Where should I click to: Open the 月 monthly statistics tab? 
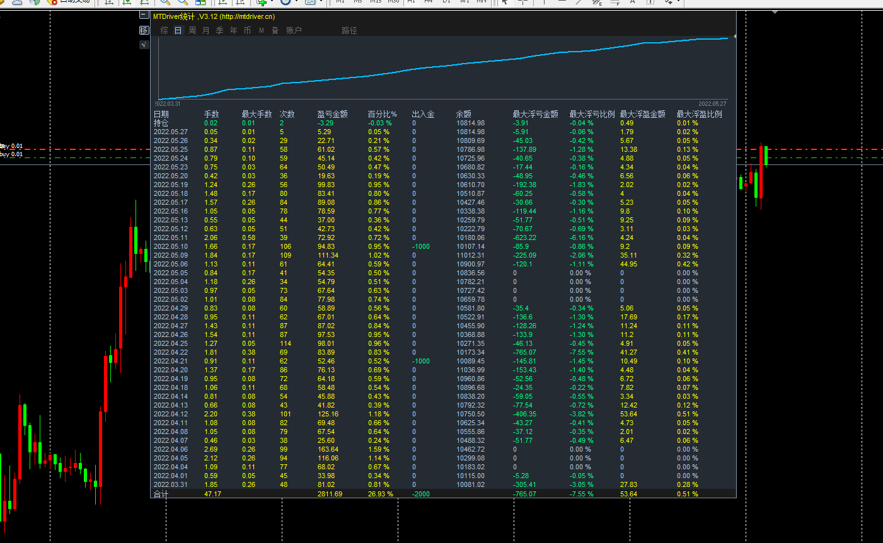click(x=206, y=30)
